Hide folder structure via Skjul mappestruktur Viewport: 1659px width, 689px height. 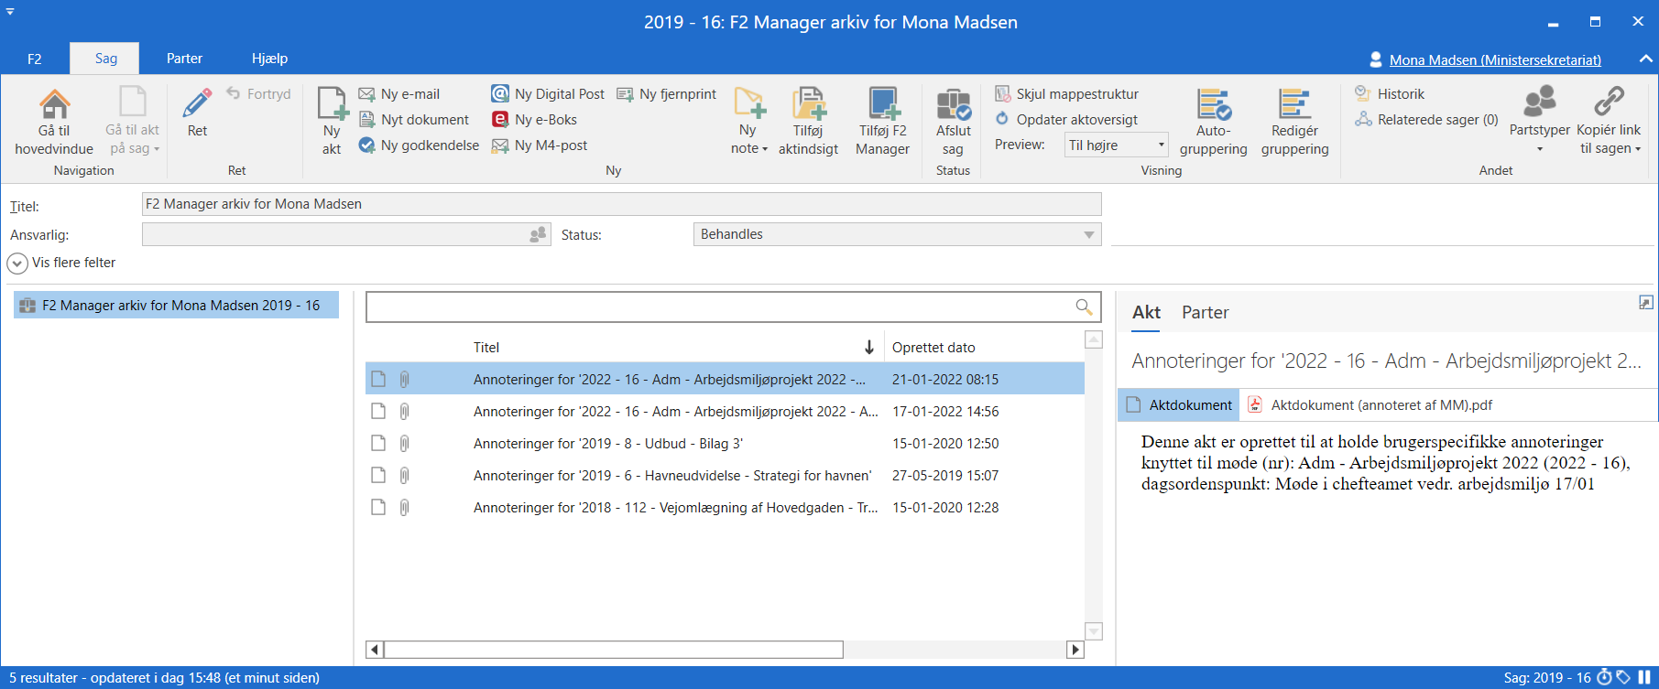click(x=1067, y=93)
